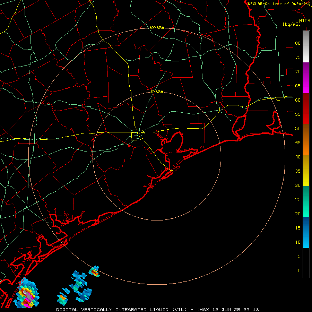Screen dimensions: 312x312
Task: Click the orange-brown segment of the color bar
Action: pos(306,139)
